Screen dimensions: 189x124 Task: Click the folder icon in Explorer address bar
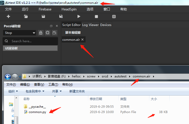(25, 76)
